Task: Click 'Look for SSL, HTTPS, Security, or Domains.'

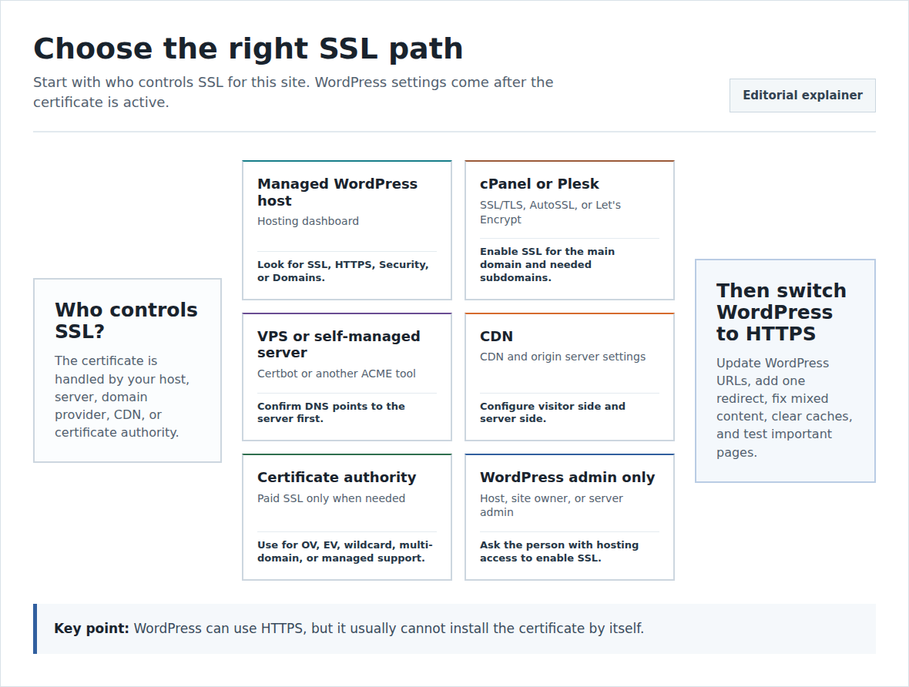Action: click(343, 271)
